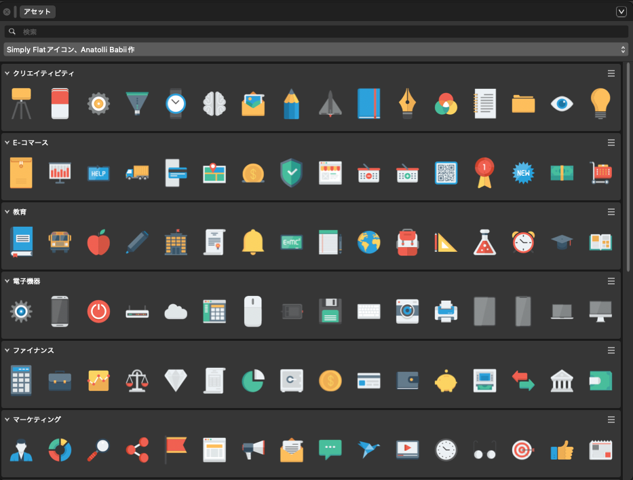The height and width of the screenshot is (480, 633).
Task: Select the thumbs up icon
Action: point(562,449)
